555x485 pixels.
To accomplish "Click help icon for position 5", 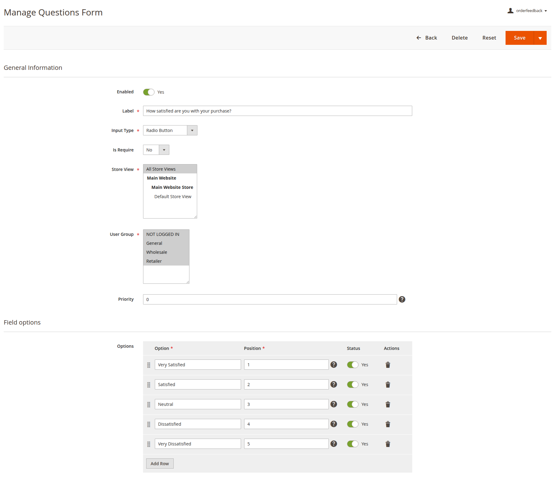I will (x=334, y=444).
